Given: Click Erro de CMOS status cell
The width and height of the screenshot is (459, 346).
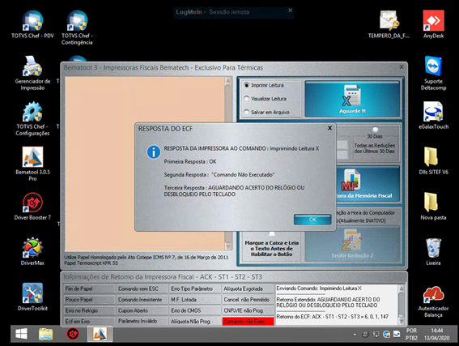Looking at the screenshot, I should point(195,310).
